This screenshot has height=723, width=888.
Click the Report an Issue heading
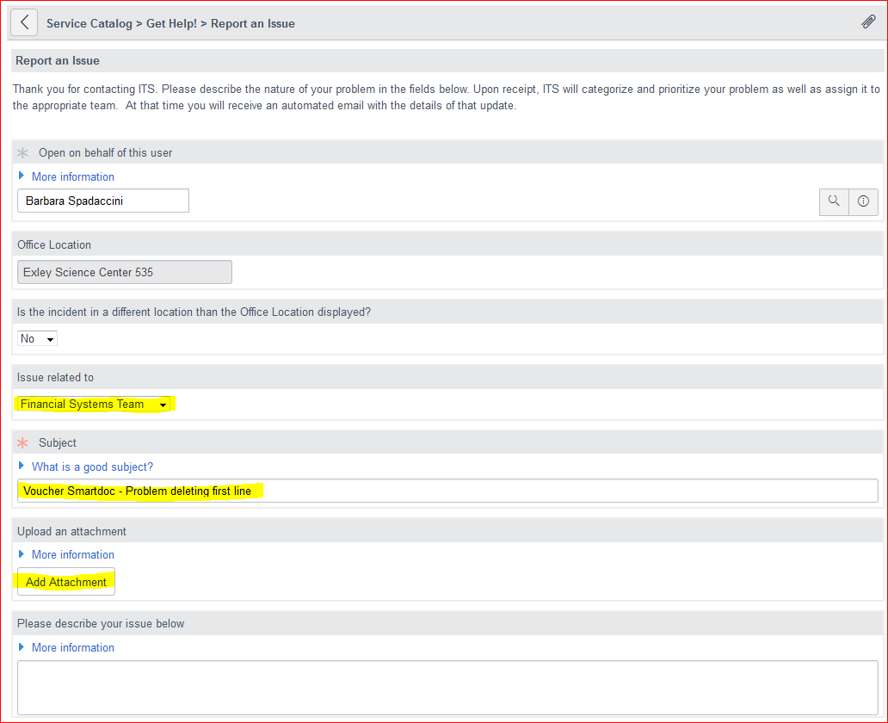pyautogui.click(x=57, y=60)
